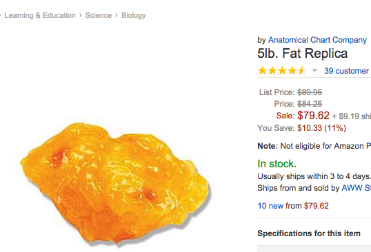Click the chevron separator after Science
The width and height of the screenshot is (371, 252).
(x=117, y=15)
